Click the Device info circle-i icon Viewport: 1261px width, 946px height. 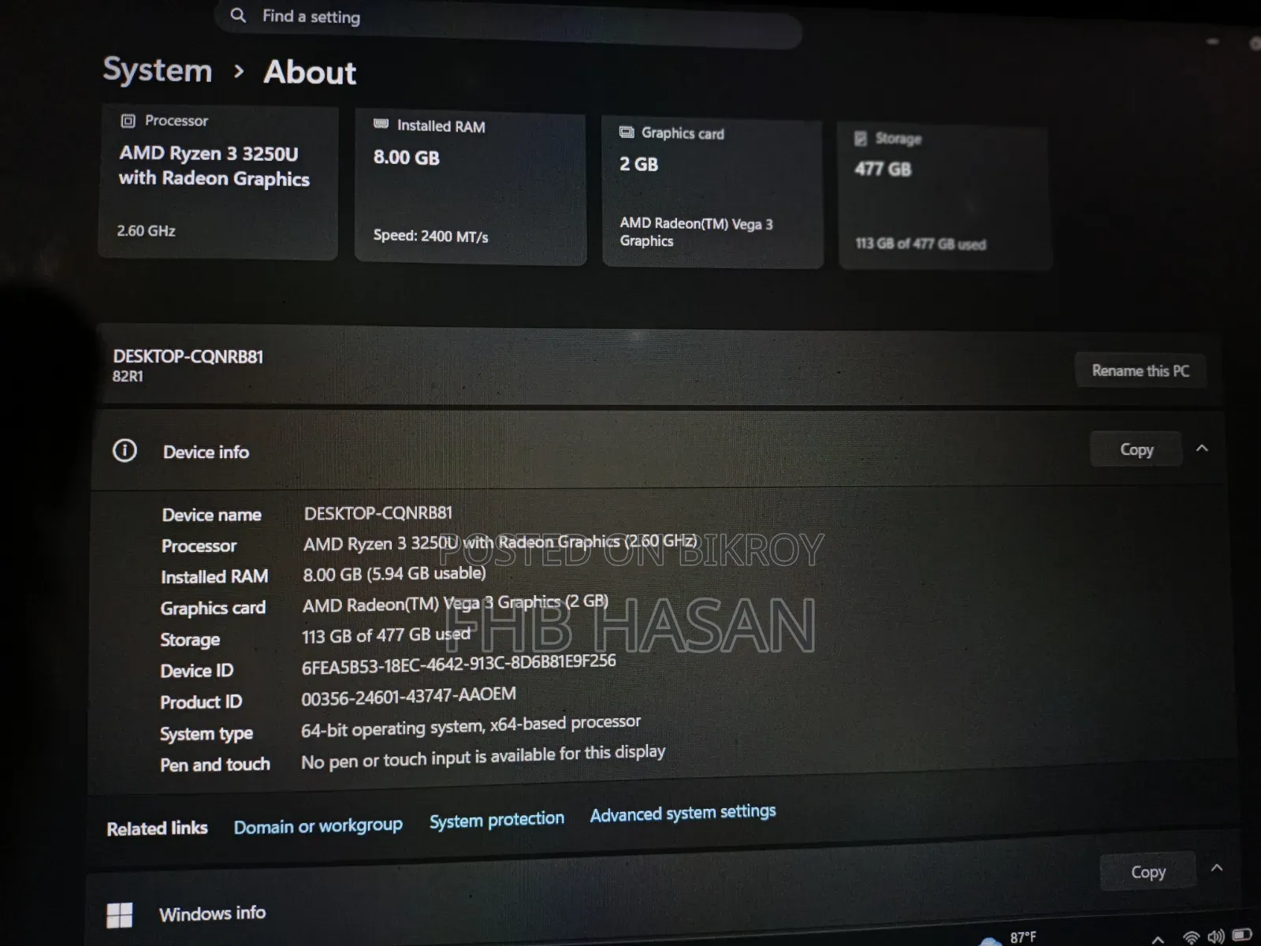(125, 450)
